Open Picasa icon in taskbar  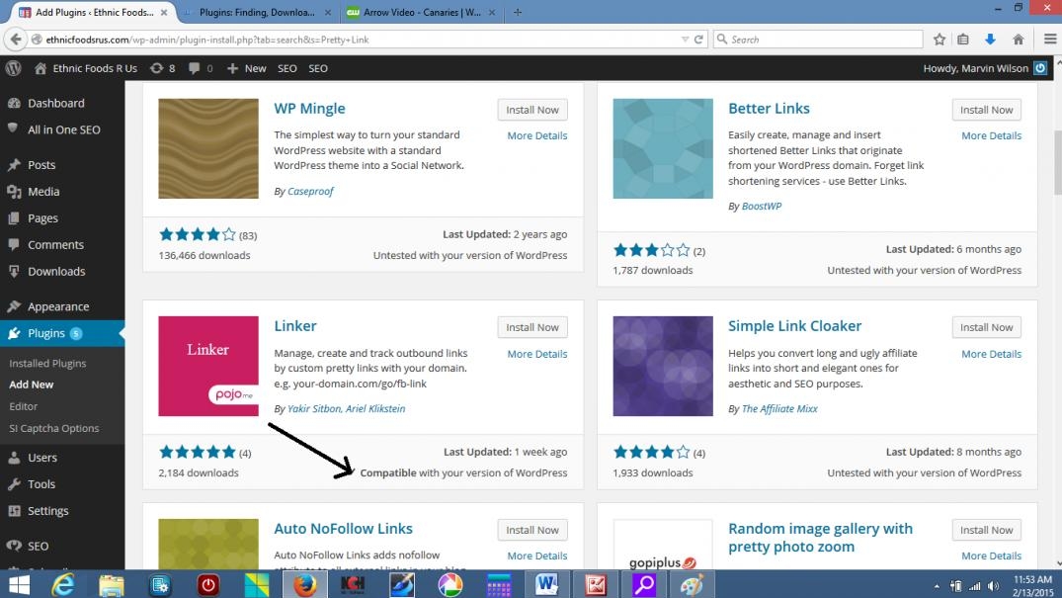(x=449, y=584)
